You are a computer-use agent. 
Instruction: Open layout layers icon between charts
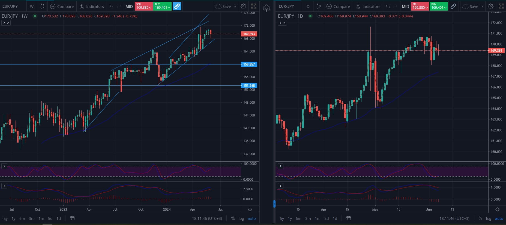point(267,8)
